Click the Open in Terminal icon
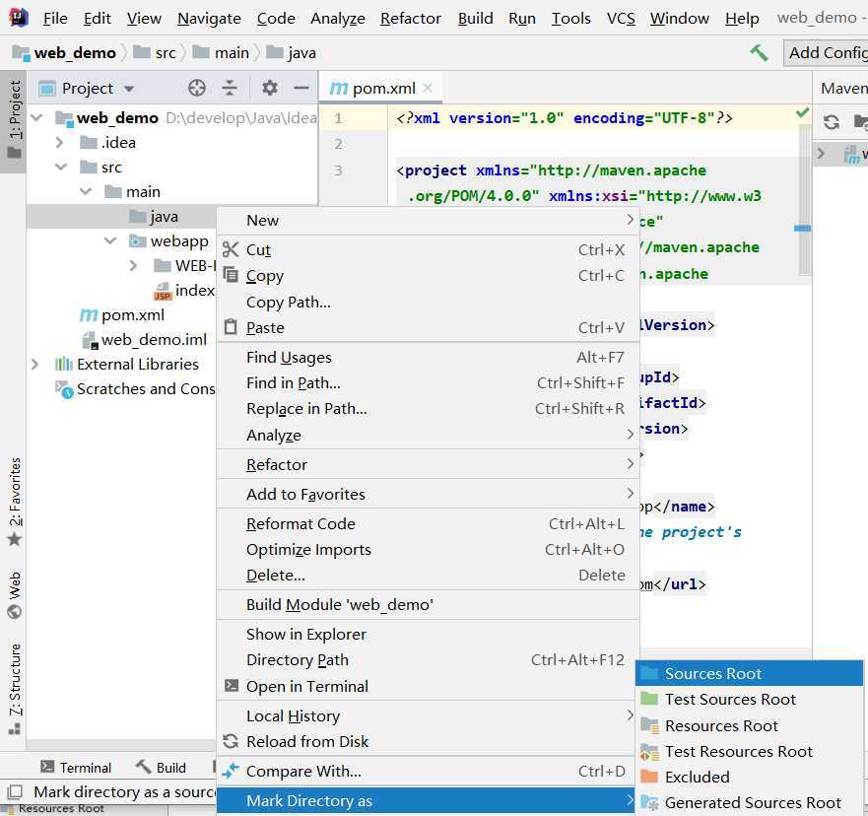 point(231,686)
